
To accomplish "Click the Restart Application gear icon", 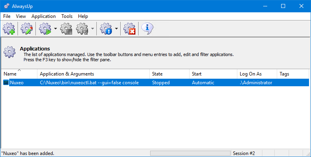I will (x=82, y=29).
